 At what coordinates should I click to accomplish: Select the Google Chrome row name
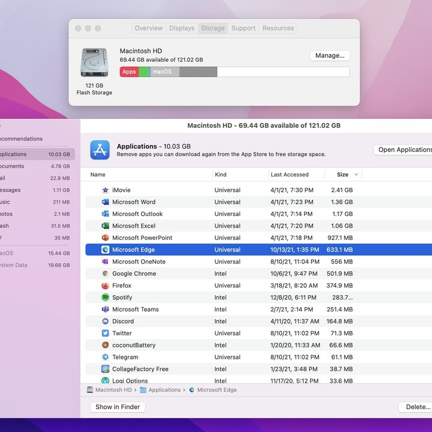pos(134,274)
